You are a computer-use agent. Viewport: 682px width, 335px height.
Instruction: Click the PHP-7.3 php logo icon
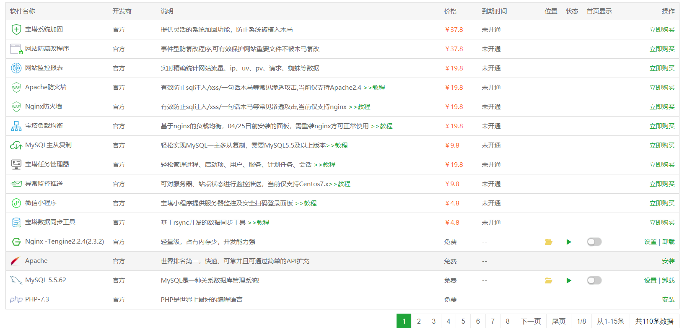16,299
